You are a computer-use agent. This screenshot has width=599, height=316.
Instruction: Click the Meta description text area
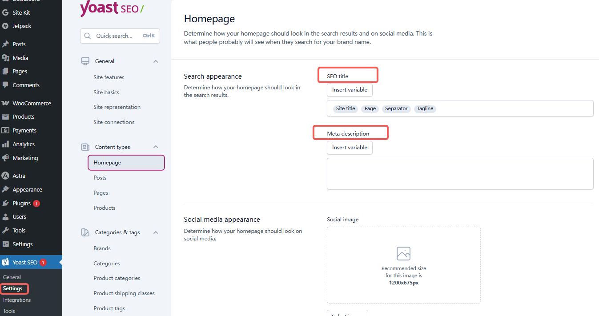pos(460,174)
